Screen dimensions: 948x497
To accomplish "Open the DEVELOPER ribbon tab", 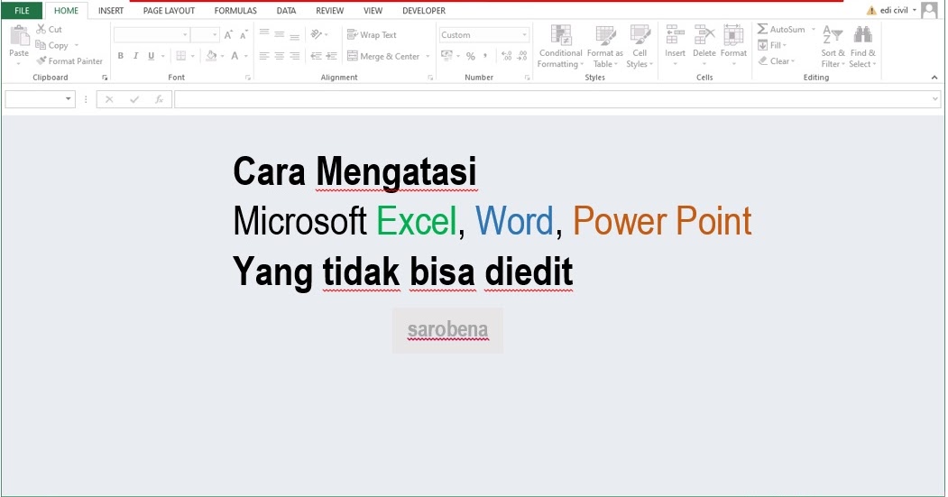I will click(x=424, y=10).
